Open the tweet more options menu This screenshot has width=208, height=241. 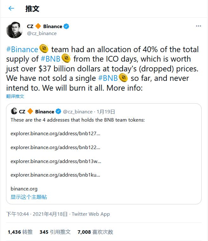click(x=198, y=26)
